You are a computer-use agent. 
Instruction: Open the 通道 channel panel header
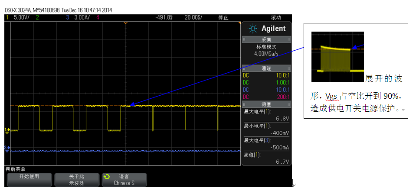click(x=266, y=68)
